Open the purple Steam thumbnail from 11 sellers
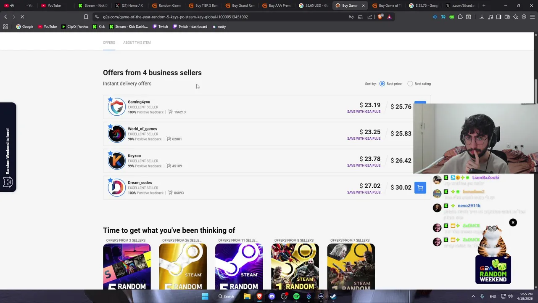The height and width of the screenshot is (303, 538). [239, 266]
